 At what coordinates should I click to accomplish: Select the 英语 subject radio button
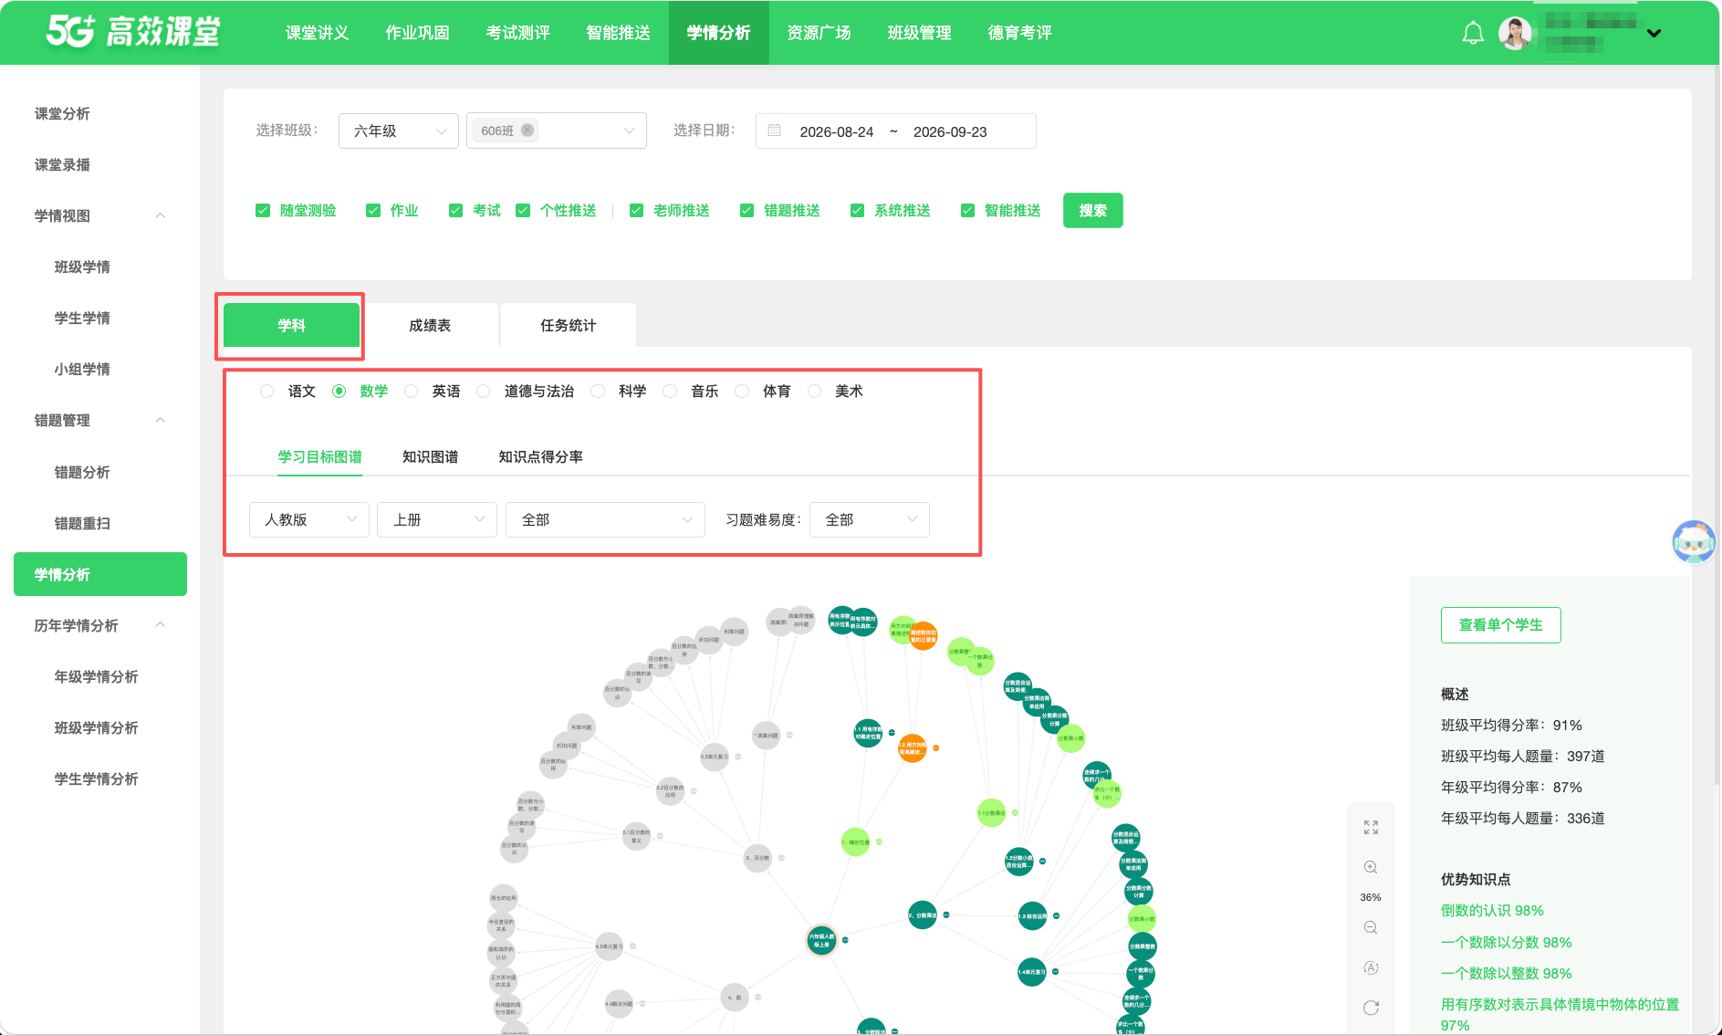[411, 392]
